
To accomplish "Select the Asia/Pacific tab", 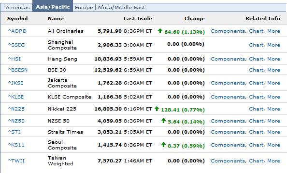I will coord(53,7).
